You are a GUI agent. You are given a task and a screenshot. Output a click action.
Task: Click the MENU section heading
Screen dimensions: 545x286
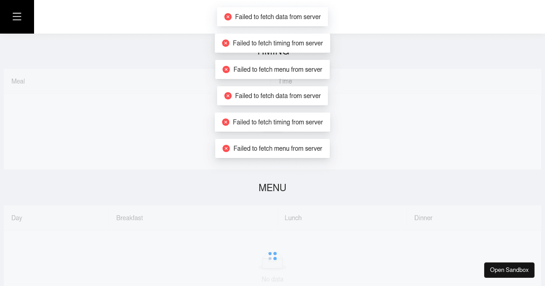(272, 187)
